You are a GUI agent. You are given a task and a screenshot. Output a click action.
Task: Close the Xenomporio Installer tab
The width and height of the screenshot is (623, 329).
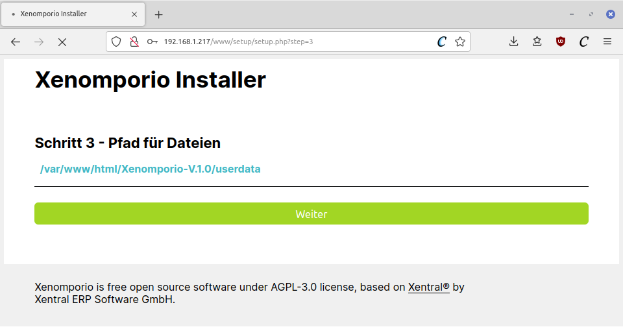coord(134,14)
